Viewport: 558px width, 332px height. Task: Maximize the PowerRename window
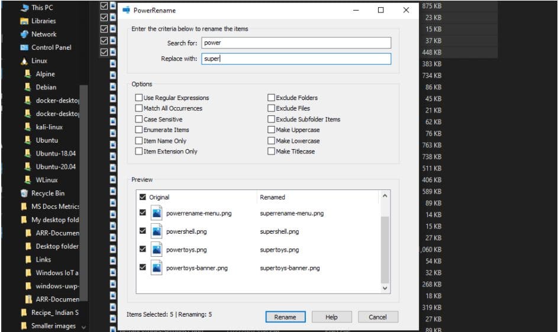381,10
